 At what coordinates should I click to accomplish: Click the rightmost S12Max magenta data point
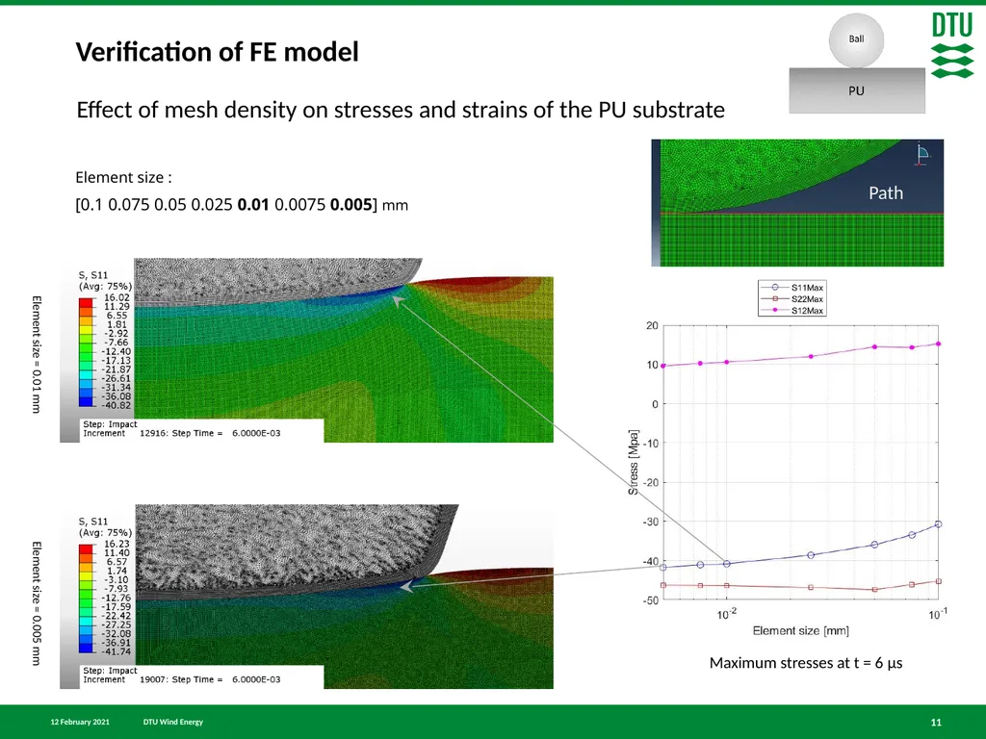pyautogui.click(x=938, y=344)
